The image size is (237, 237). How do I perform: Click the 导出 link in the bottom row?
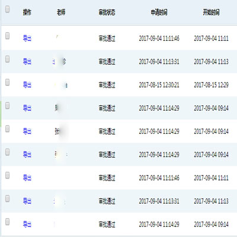[27, 225]
